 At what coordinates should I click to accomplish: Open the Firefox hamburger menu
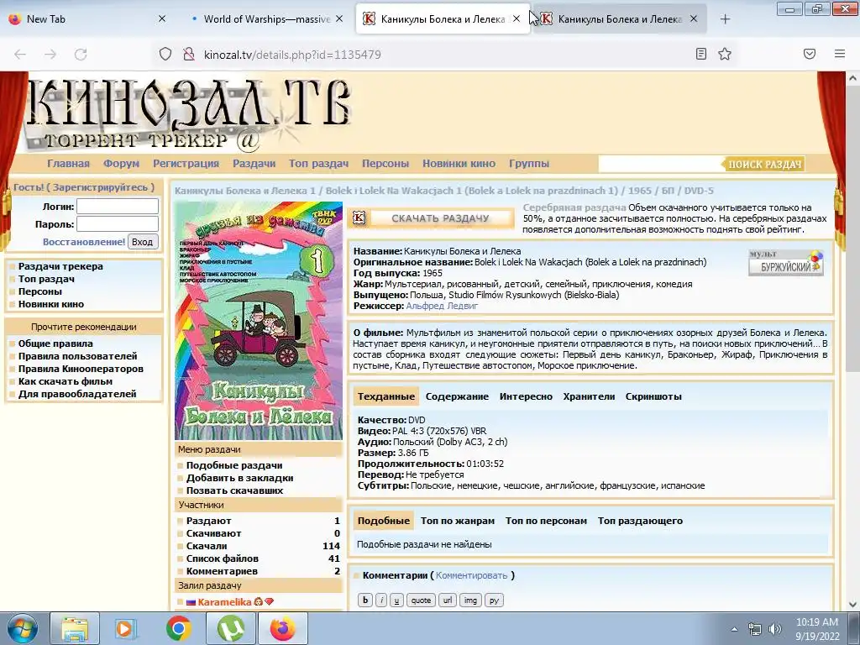click(x=840, y=54)
